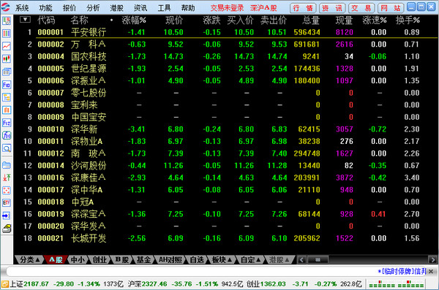Switch to the 基金 tab

click(143, 260)
